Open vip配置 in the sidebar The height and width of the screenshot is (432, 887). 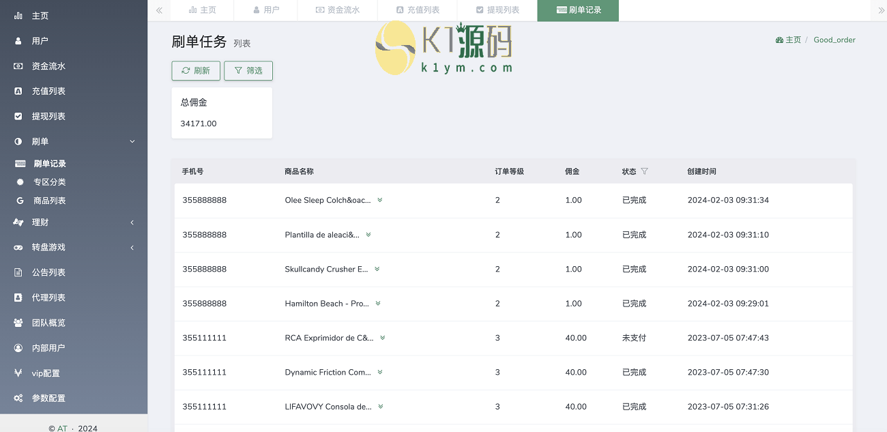tap(46, 373)
